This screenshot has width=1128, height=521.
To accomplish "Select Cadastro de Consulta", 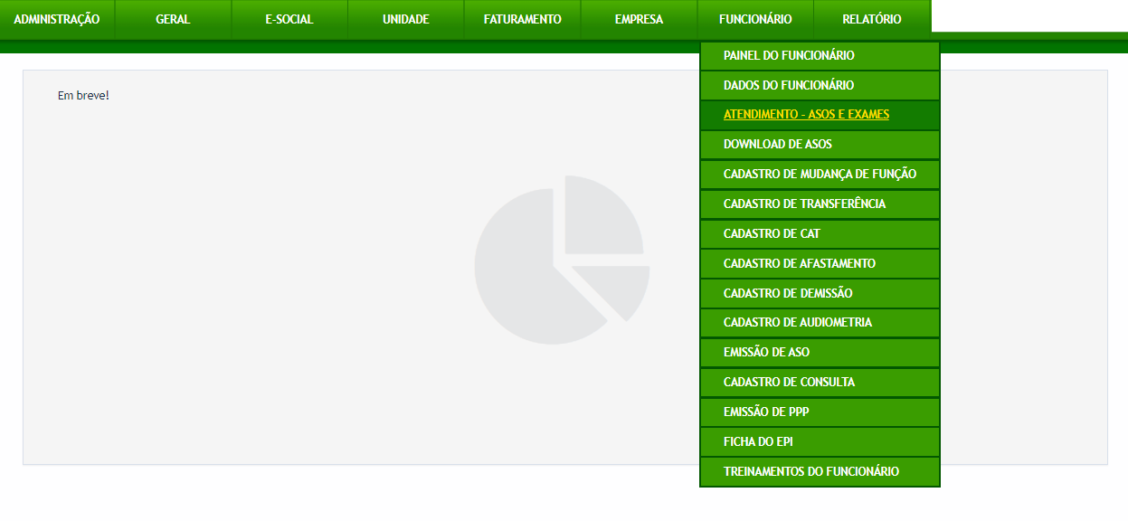I will click(x=820, y=382).
